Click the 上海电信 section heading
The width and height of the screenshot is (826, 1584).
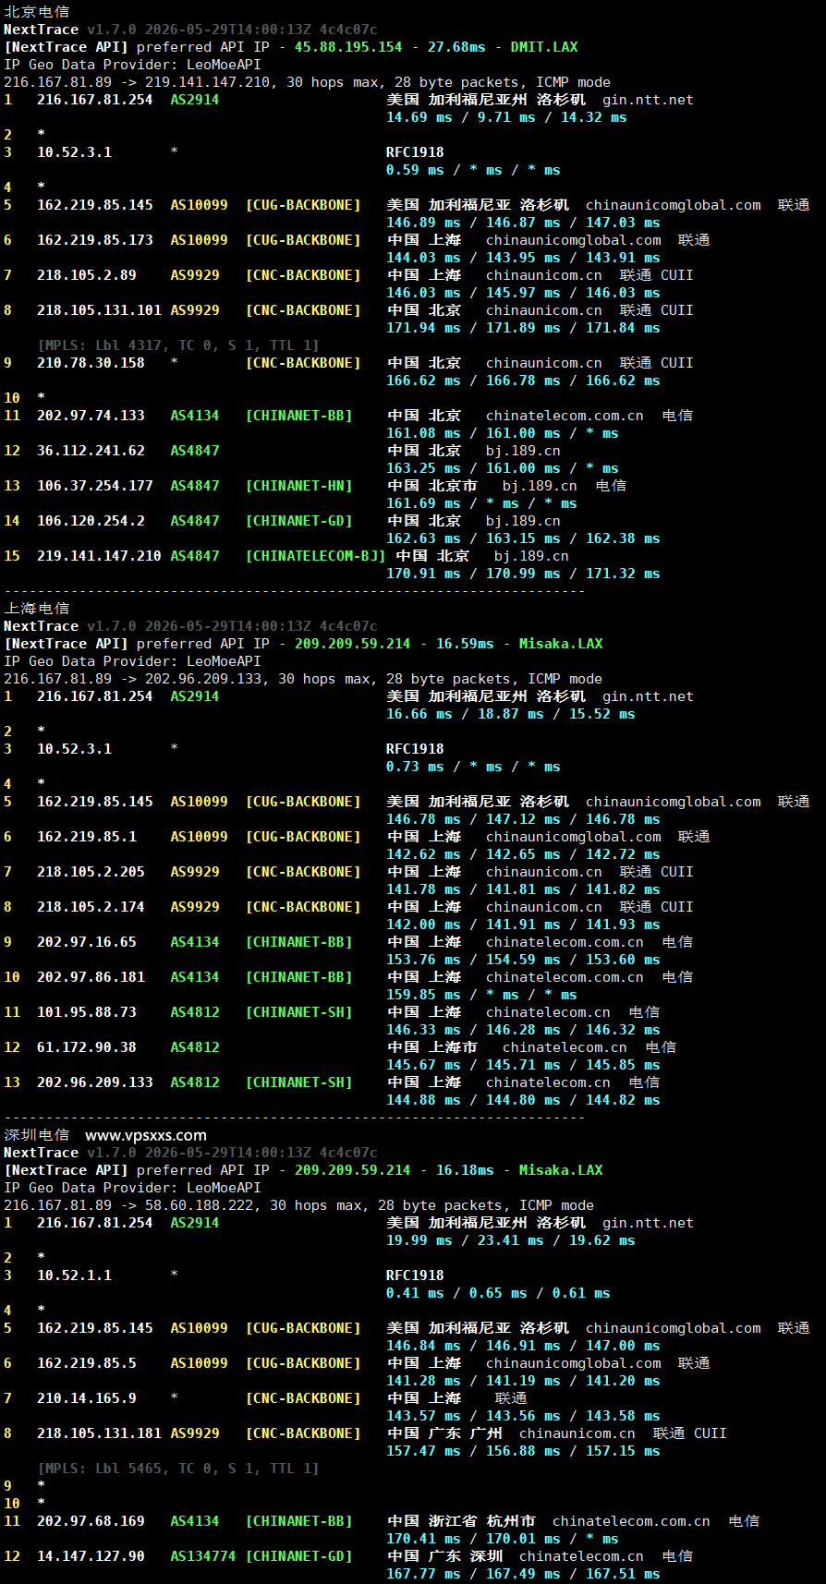tap(36, 609)
